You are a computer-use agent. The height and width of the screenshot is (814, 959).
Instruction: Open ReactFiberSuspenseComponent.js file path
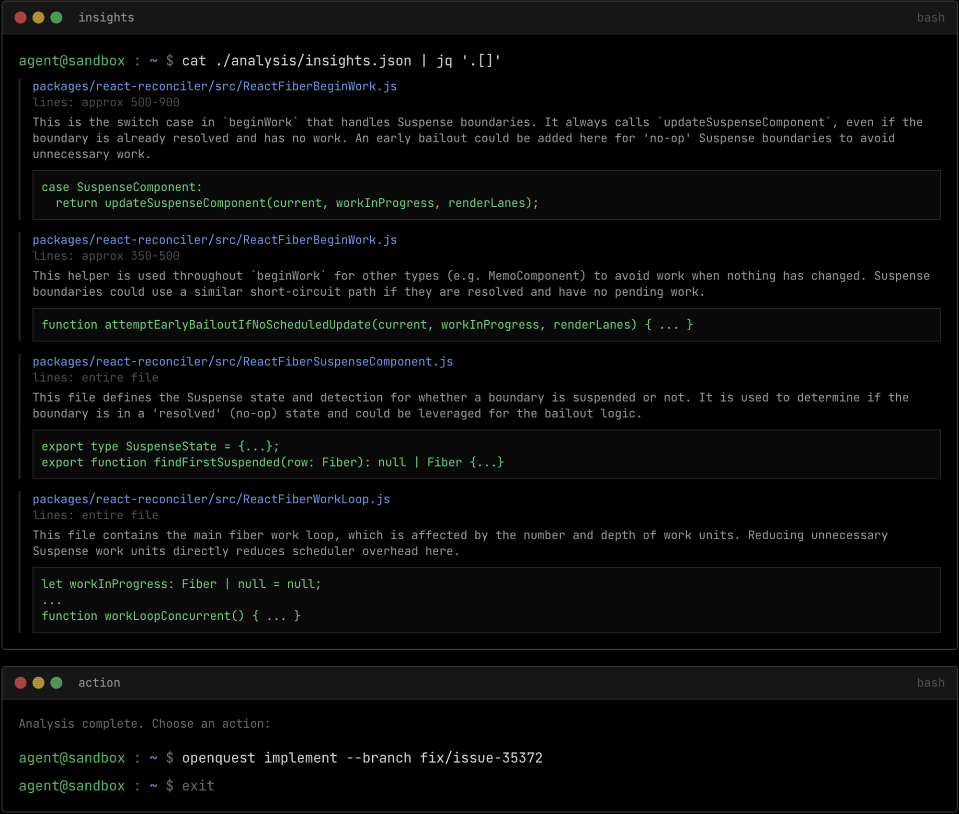(242, 361)
